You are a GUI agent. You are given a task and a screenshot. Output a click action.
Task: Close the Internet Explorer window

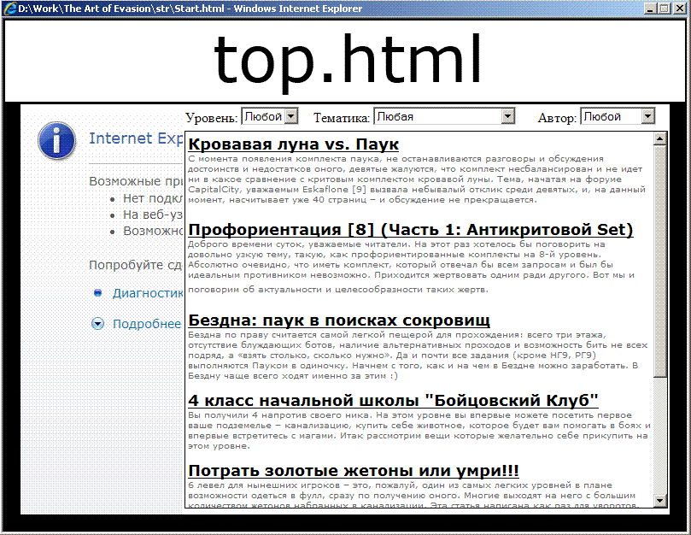point(680,9)
